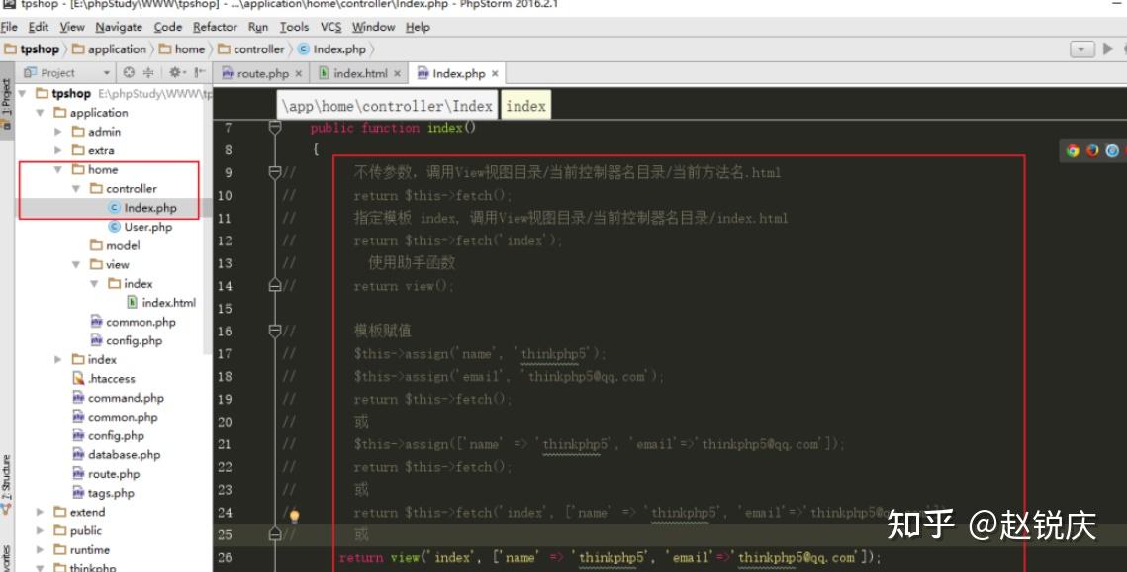
Task: Open the file in Firefox browser
Action: (x=1092, y=152)
